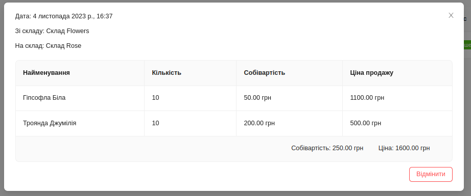Close the transfer details dialog
Screen dimensions: 471x196
(451, 16)
